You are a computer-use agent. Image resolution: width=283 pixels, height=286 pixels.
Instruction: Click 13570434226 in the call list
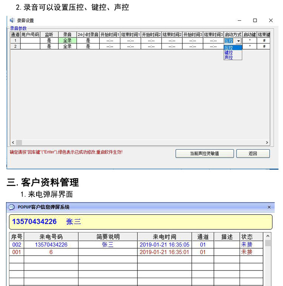pos(51,244)
